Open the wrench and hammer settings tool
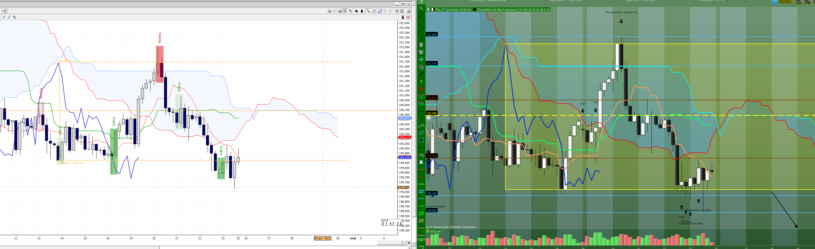The image size is (815, 249). coord(421,52)
